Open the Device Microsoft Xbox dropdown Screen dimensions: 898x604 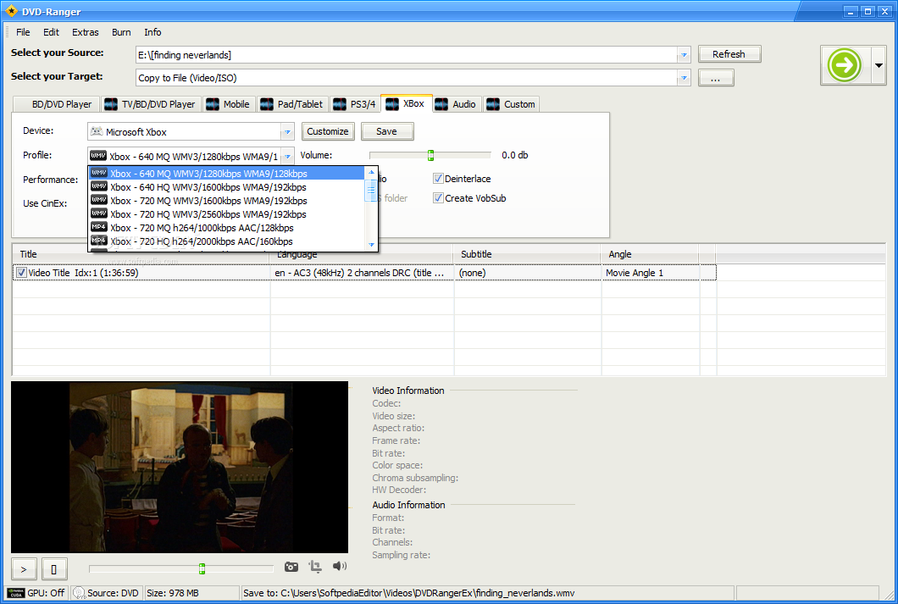coord(287,131)
